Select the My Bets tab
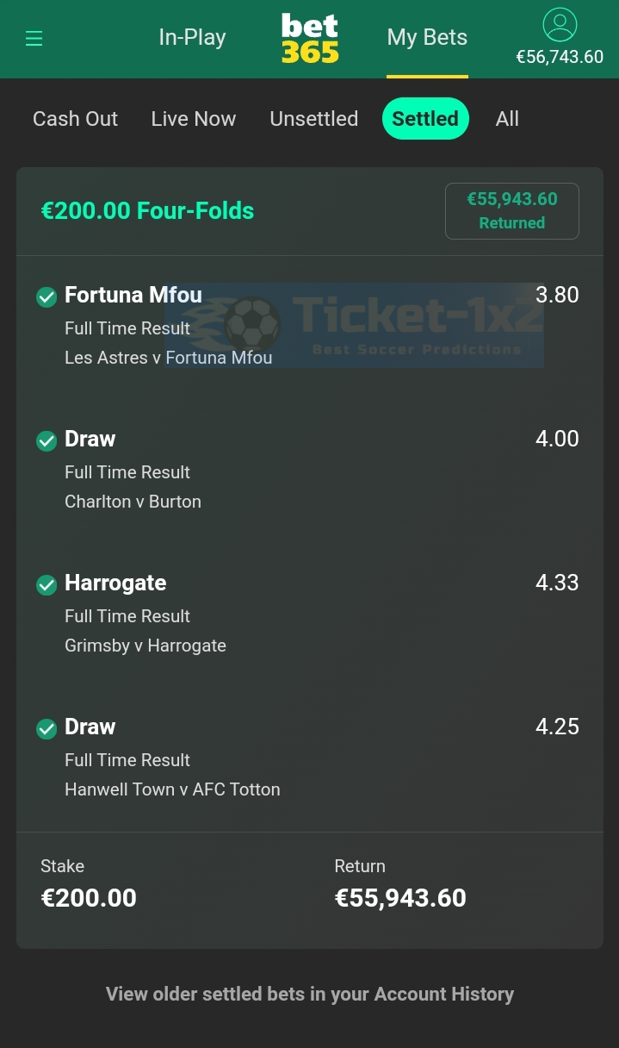This screenshot has height=1048, width=619. [427, 37]
